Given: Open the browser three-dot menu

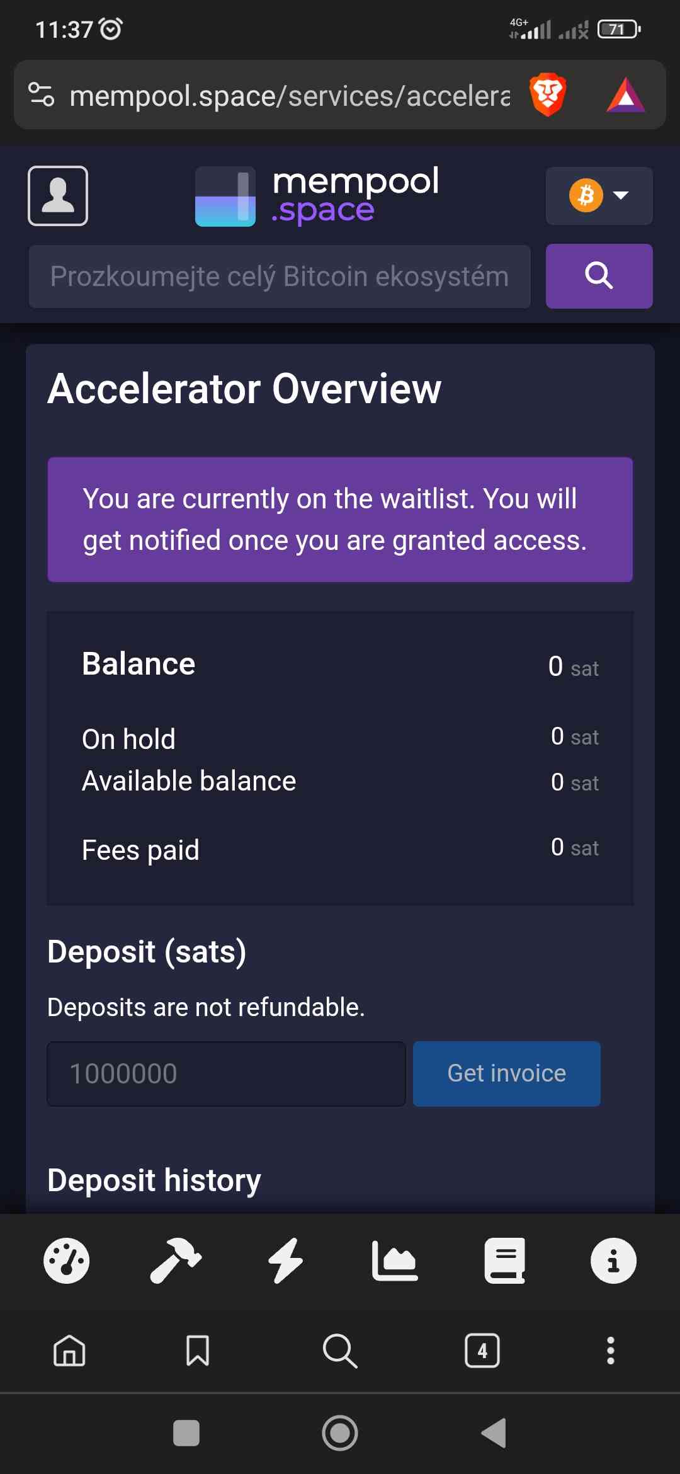Looking at the screenshot, I should (610, 1351).
